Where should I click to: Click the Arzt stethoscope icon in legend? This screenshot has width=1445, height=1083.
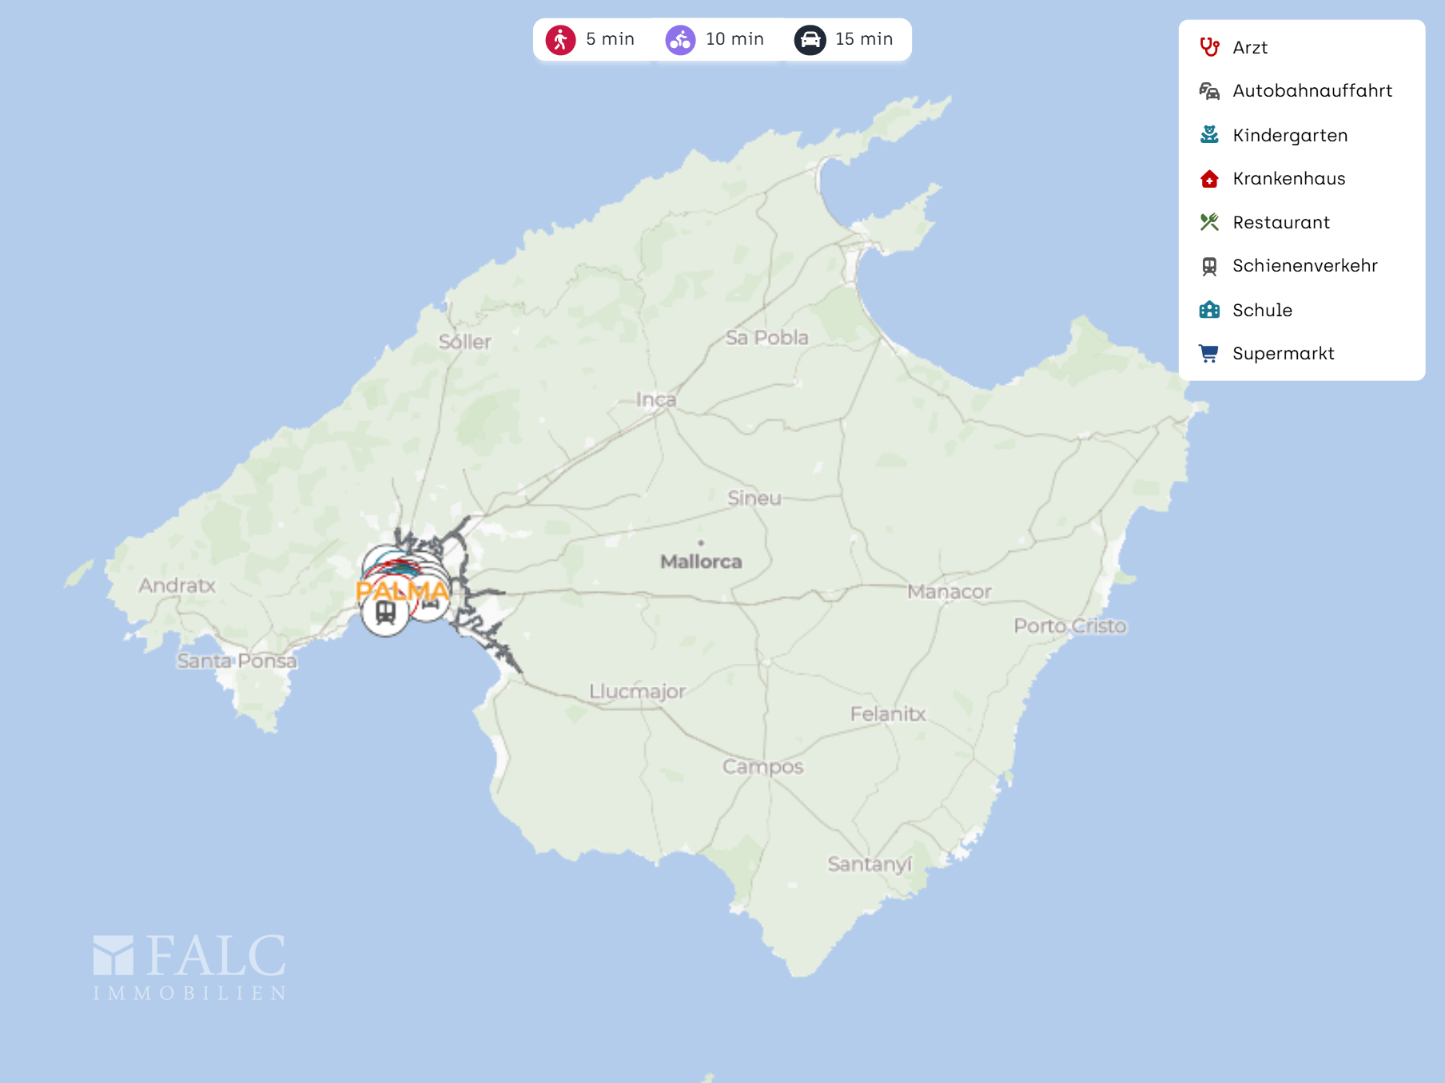coord(1209,47)
